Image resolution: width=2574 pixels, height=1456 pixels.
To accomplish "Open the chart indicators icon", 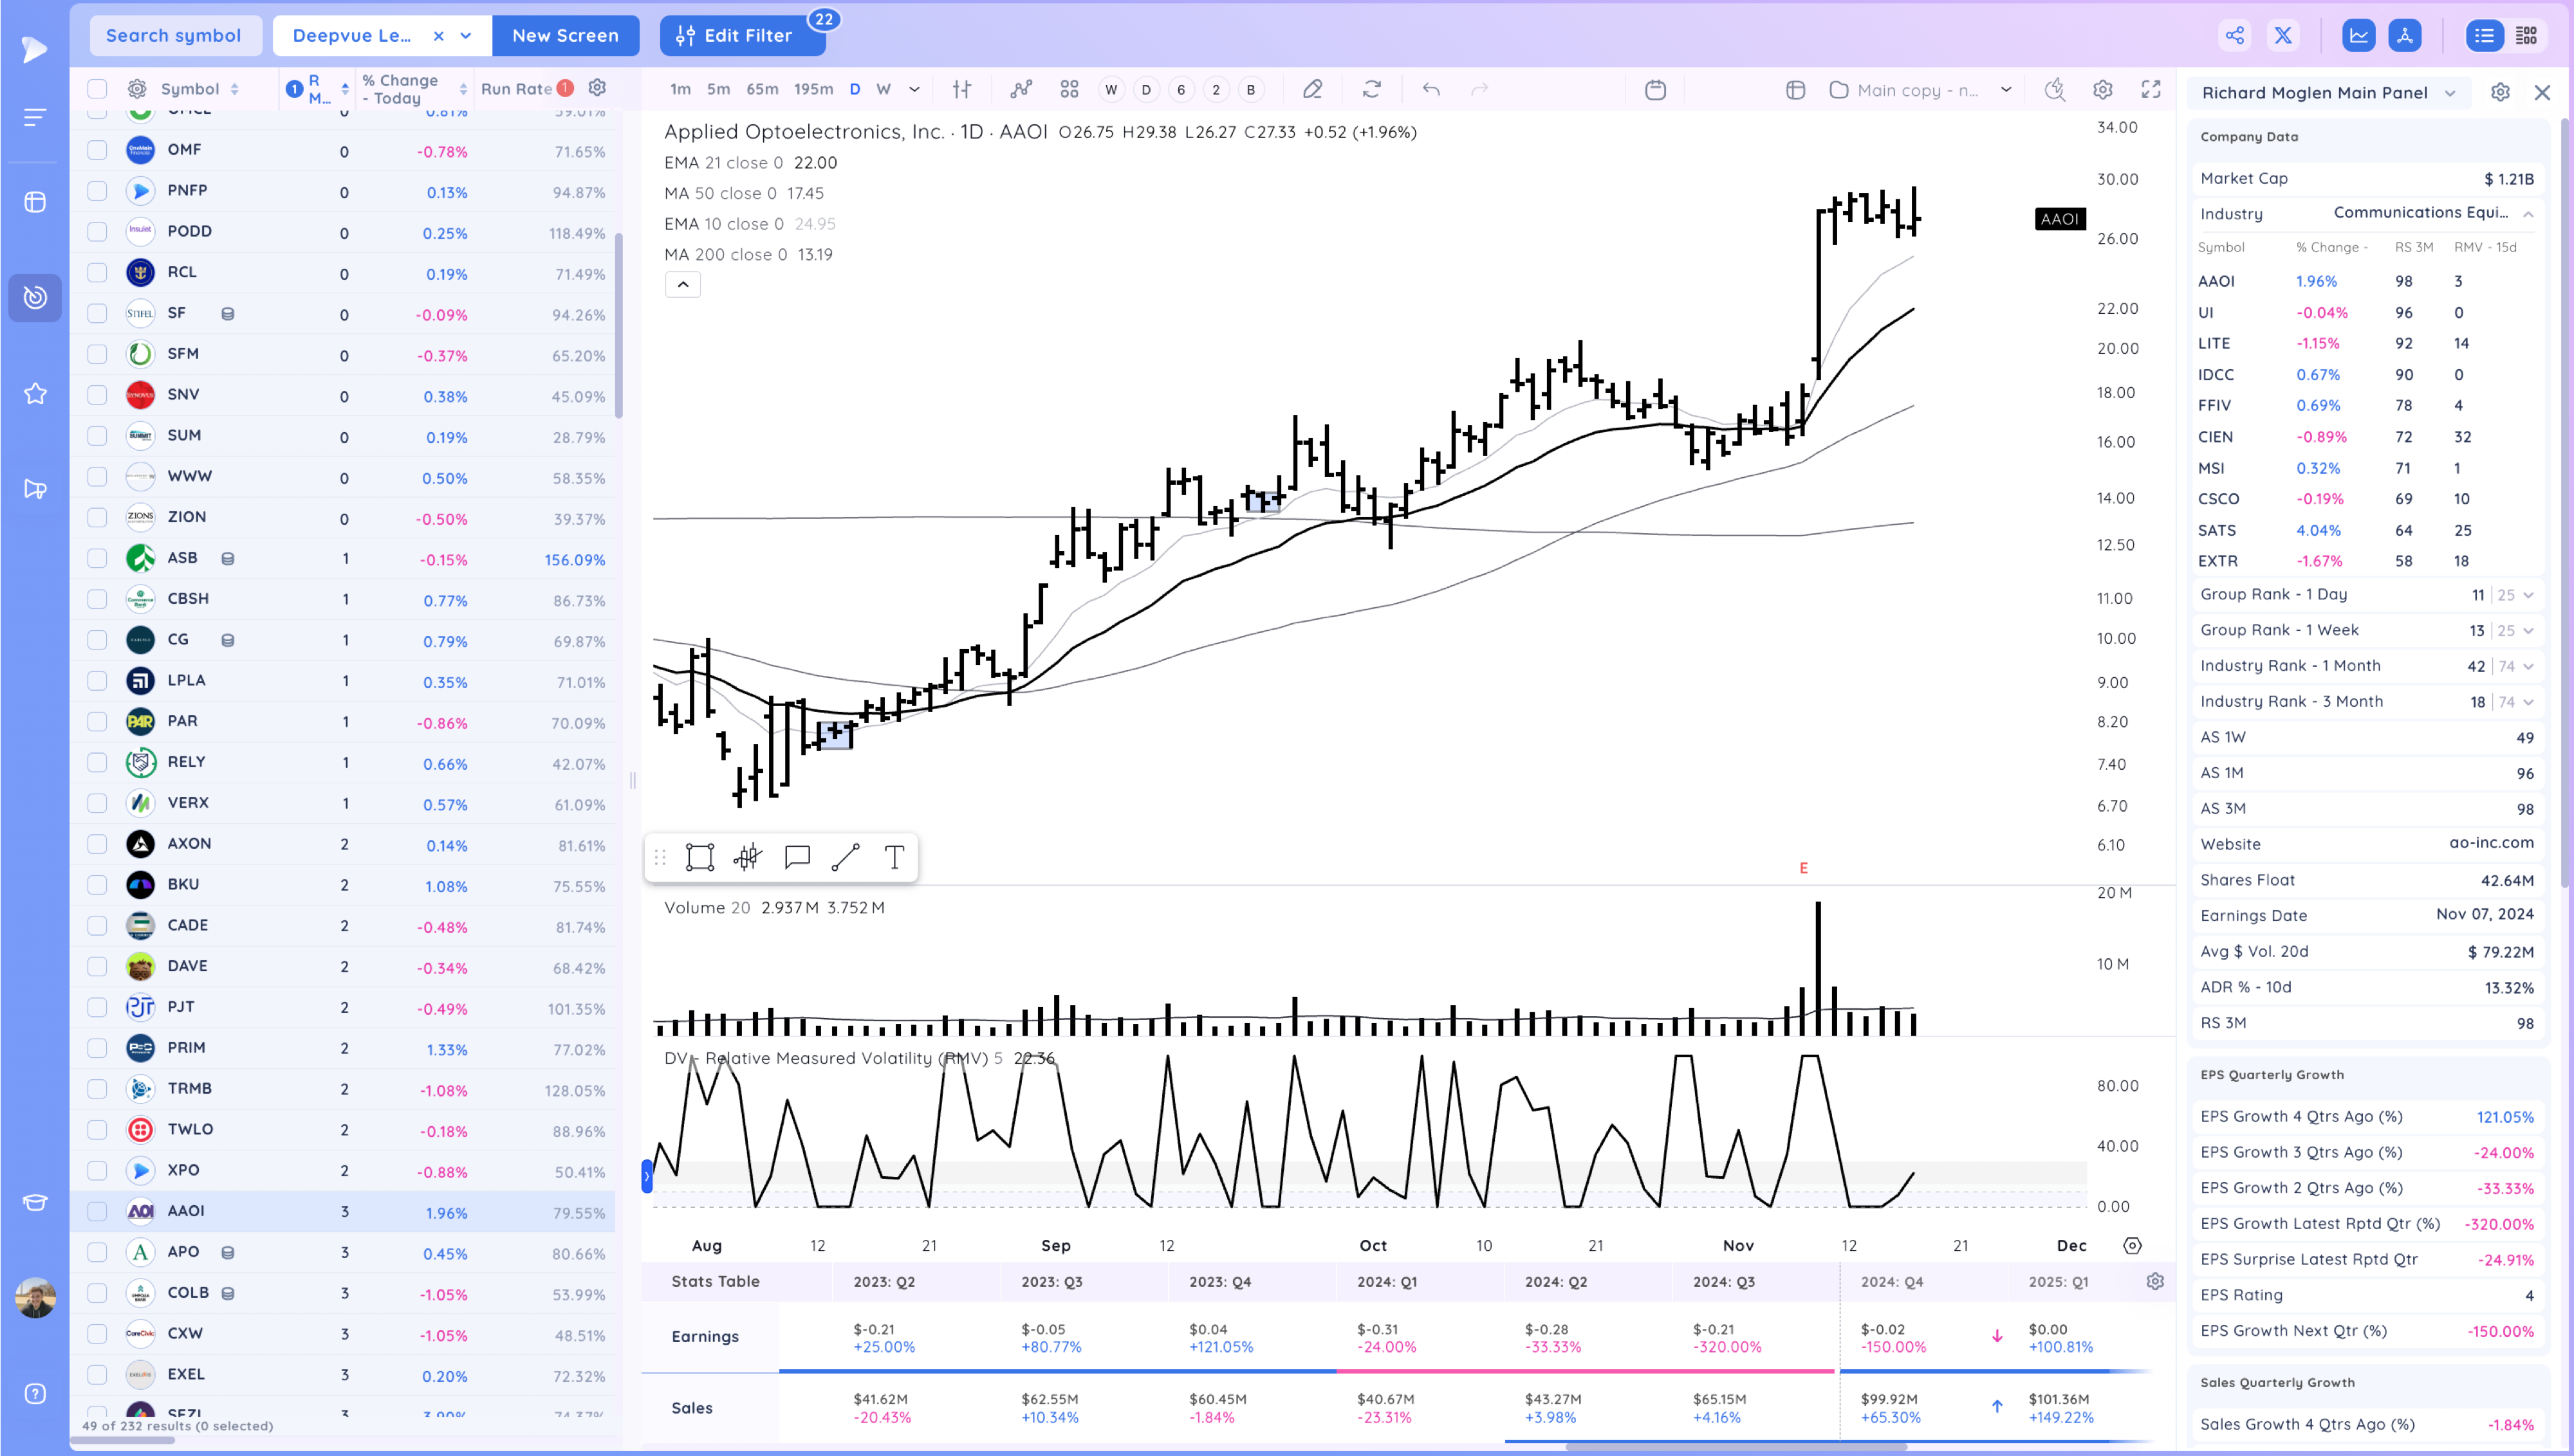I will click(x=1021, y=90).
